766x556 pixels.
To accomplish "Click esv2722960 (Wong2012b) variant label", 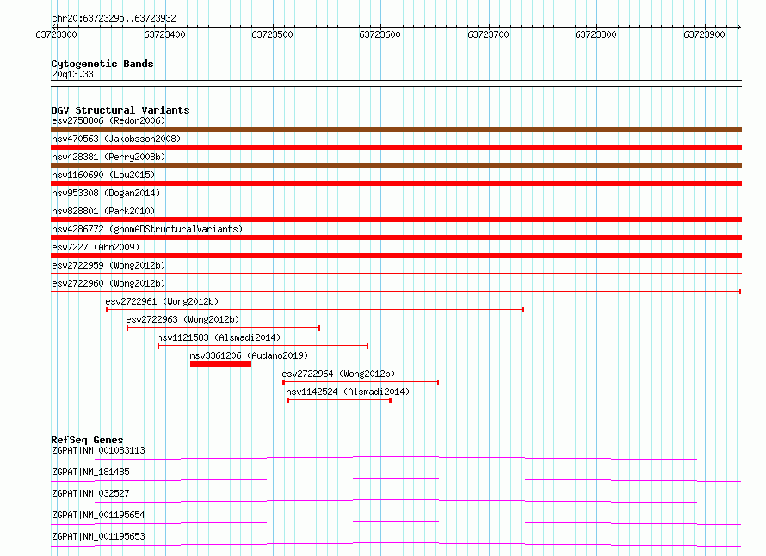I will click(x=108, y=283).
